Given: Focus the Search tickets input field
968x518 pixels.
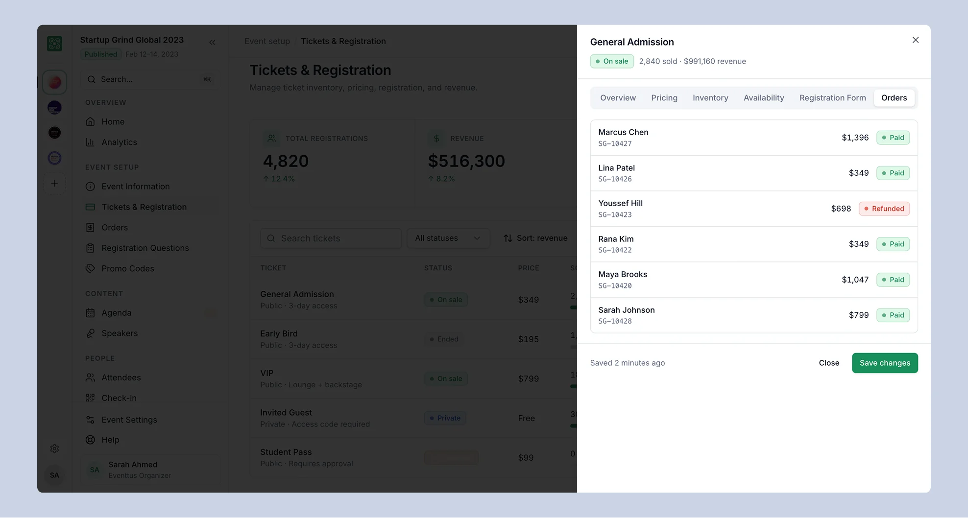Looking at the screenshot, I should click(x=331, y=238).
